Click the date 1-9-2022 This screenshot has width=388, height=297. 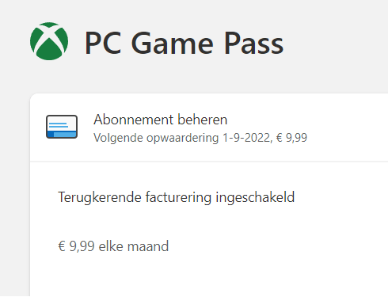click(x=246, y=138)
